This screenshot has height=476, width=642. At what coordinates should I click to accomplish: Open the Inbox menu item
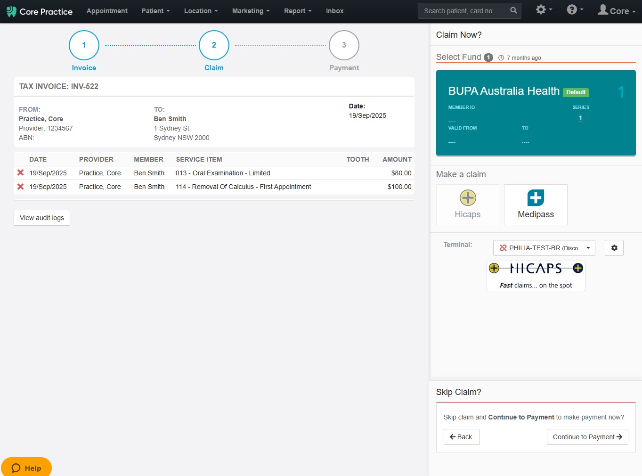(x=334, y=11)
